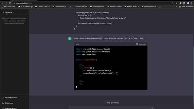The height and width of the screenshot is (109, 194).
Task: Click the 'return num1.toDouble()' line
Action: coord(95,24)
